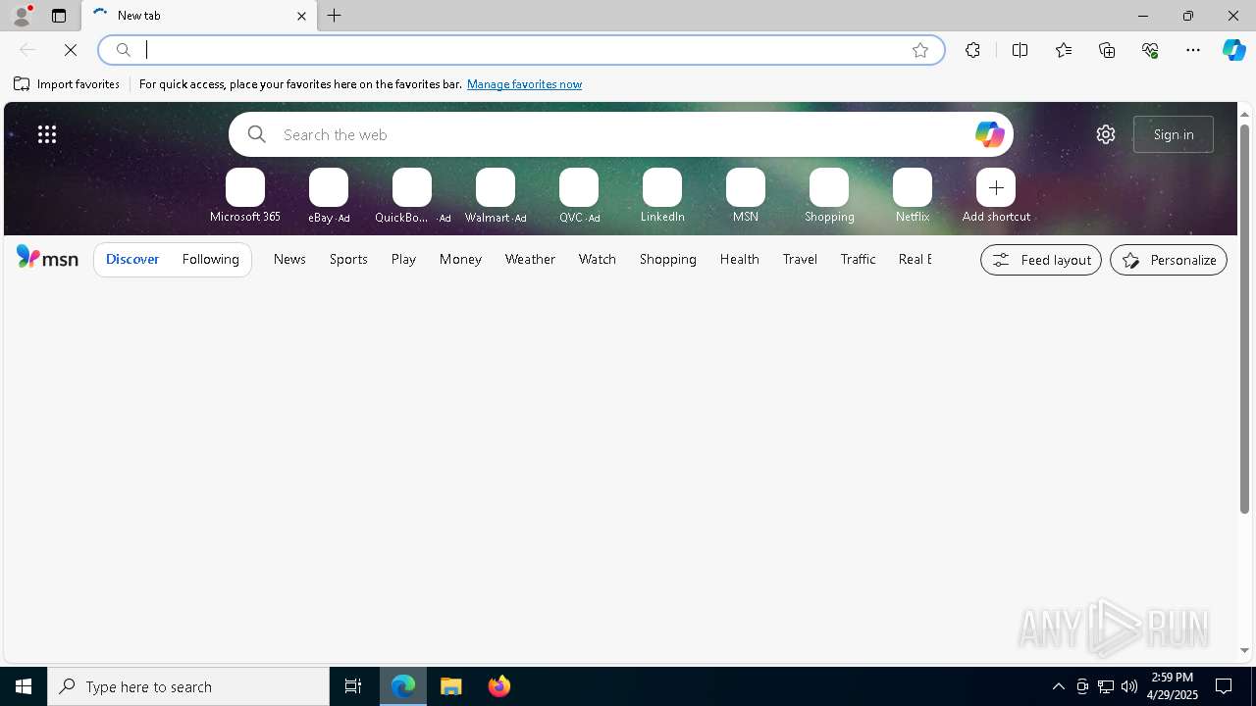Open the Play category

[403, 259]
